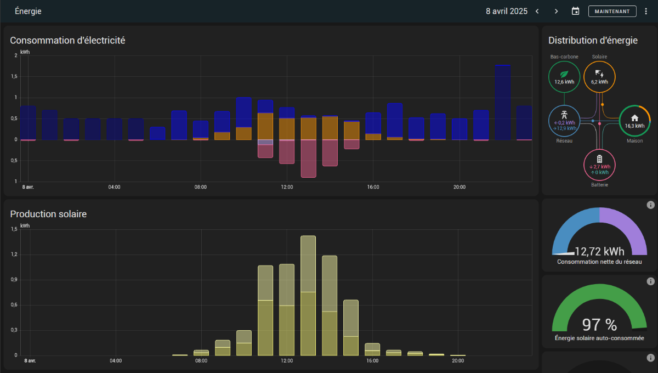Open the three-dot overflow menu

pos(645,11)
